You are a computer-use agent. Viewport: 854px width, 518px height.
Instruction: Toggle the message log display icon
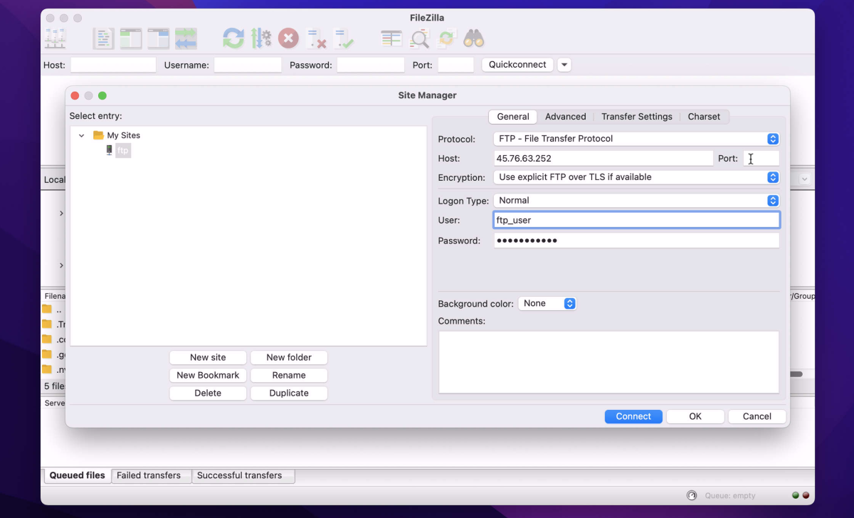[103, 38]
